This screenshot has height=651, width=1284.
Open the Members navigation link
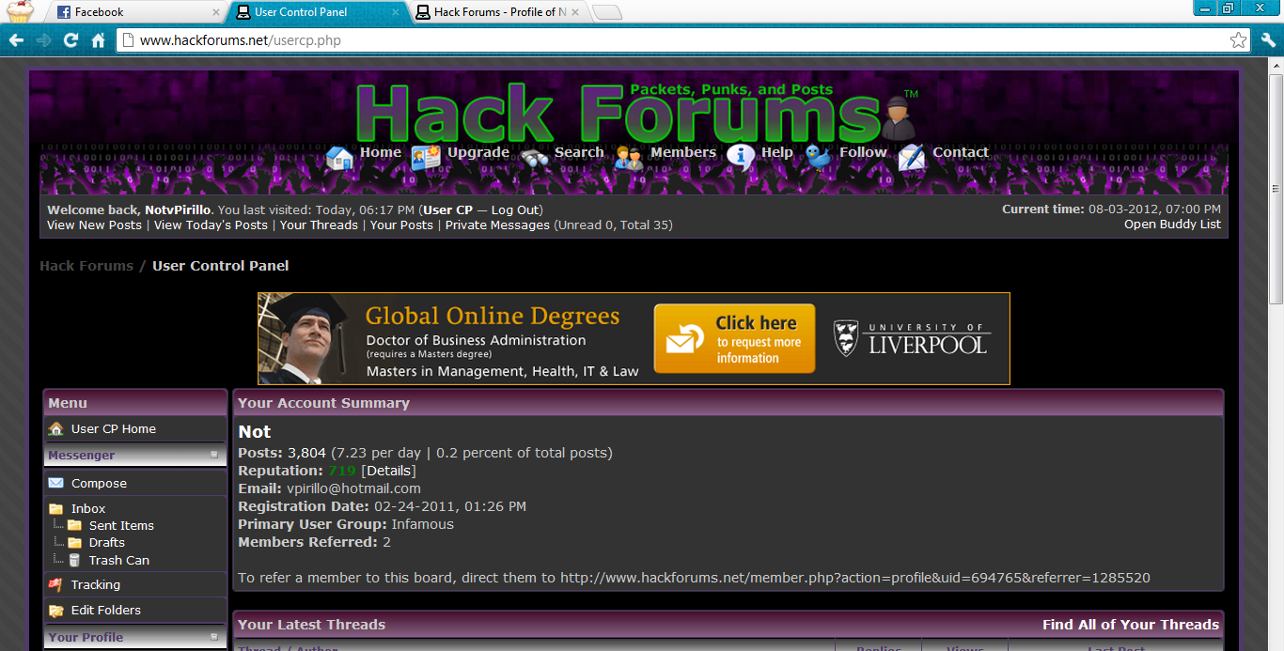pyautogui.click(x=683, y=152)
